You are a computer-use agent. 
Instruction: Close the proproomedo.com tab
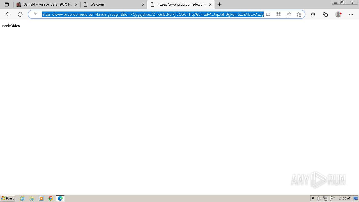pyautogui.click(x=210, y=4)
